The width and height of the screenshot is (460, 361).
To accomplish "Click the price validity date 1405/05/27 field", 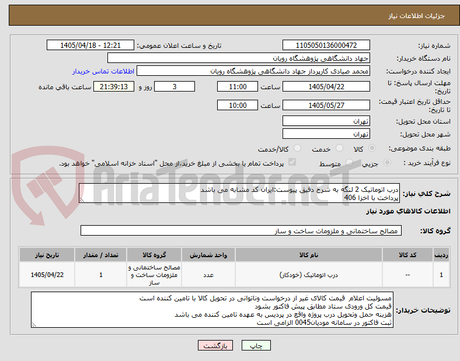I will point(326,105).
